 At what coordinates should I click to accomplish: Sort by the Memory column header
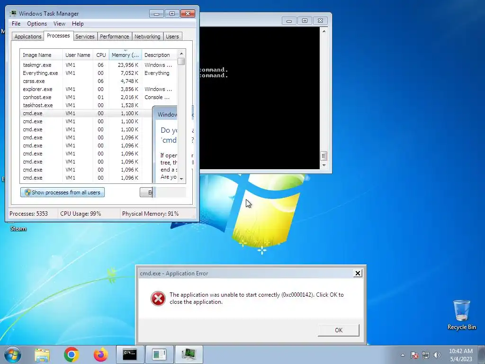(125, 55)
